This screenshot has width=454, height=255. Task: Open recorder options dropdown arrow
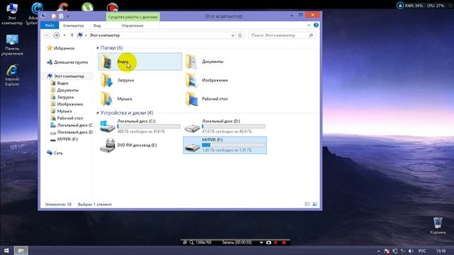pyautogui.click(x=261, y=242)
